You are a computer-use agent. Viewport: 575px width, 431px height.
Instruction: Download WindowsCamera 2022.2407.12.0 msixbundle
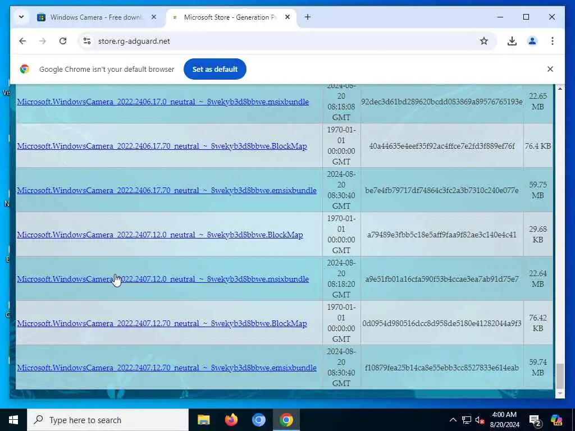coord(163,279)
